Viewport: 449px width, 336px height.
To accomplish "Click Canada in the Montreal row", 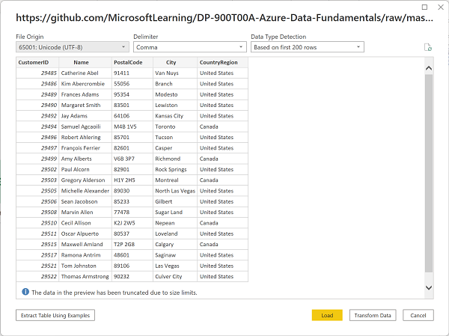I will pyautogui.click(x=222, y=180).
